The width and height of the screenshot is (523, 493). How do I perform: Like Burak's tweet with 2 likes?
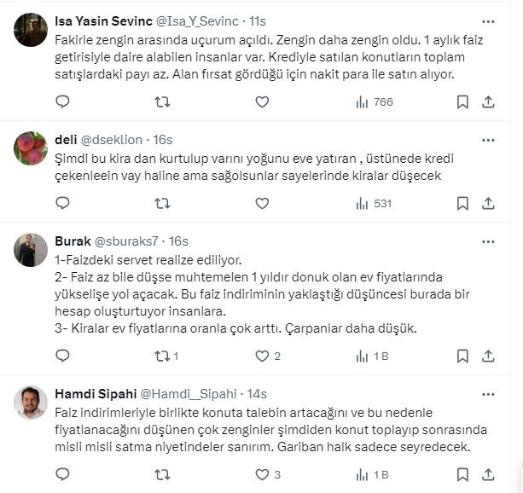click(262, 356)
